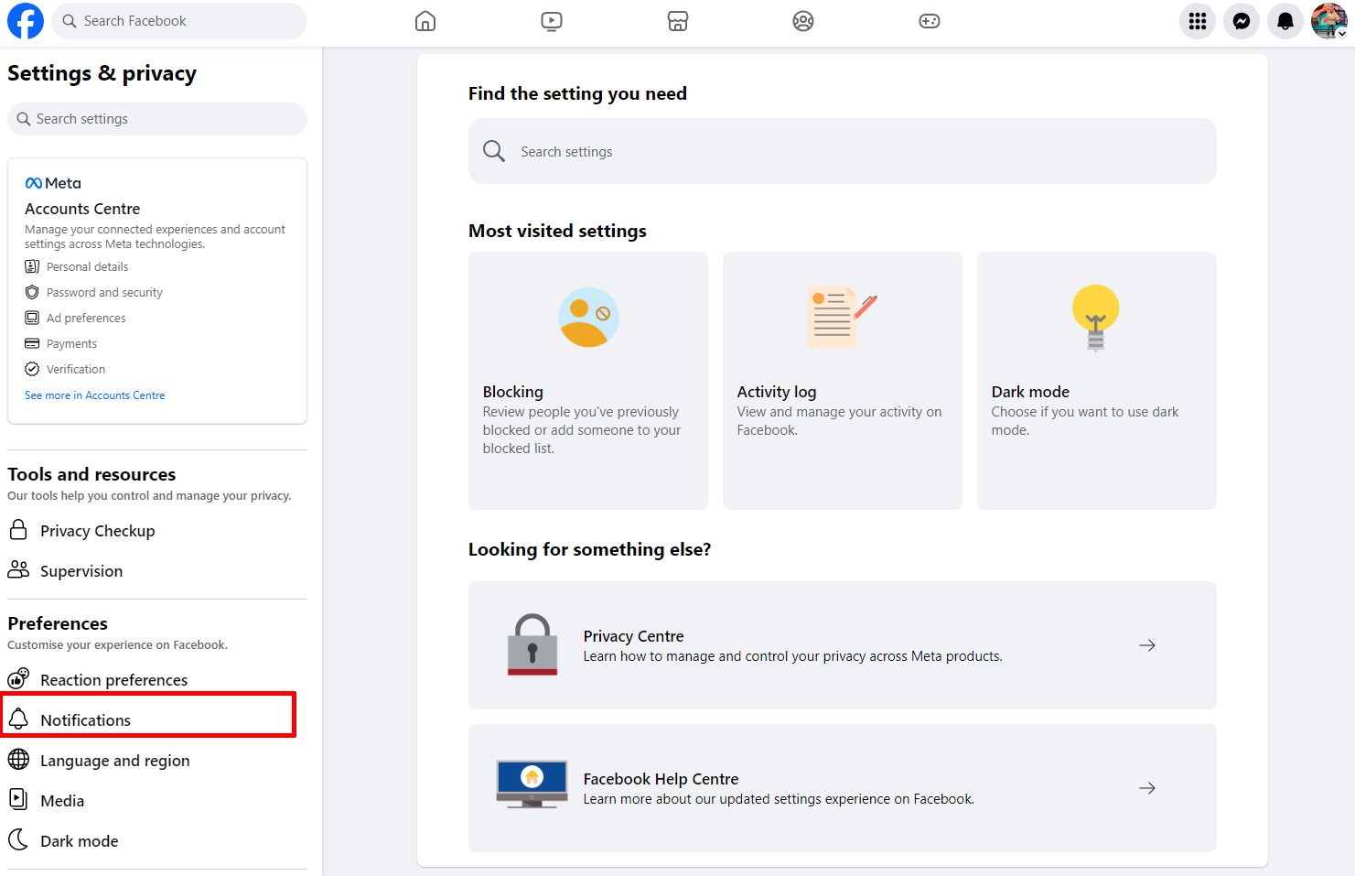Viewport: 1355px width, 876px height.
Task: Open the Messenger icon
Action: pyautogui.click(x=1241, y=21)
